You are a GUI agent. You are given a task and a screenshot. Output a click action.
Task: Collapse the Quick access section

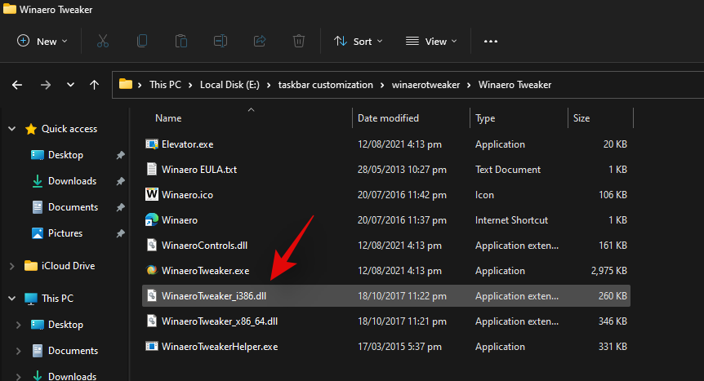tap(11, 129)
